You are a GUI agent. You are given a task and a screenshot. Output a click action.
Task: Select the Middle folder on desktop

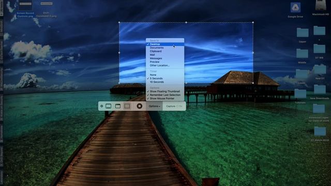pyautogui.click(x=302, y=53)
